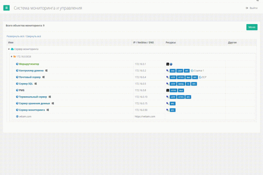Click the Ресурсы column header

[171, 42]
